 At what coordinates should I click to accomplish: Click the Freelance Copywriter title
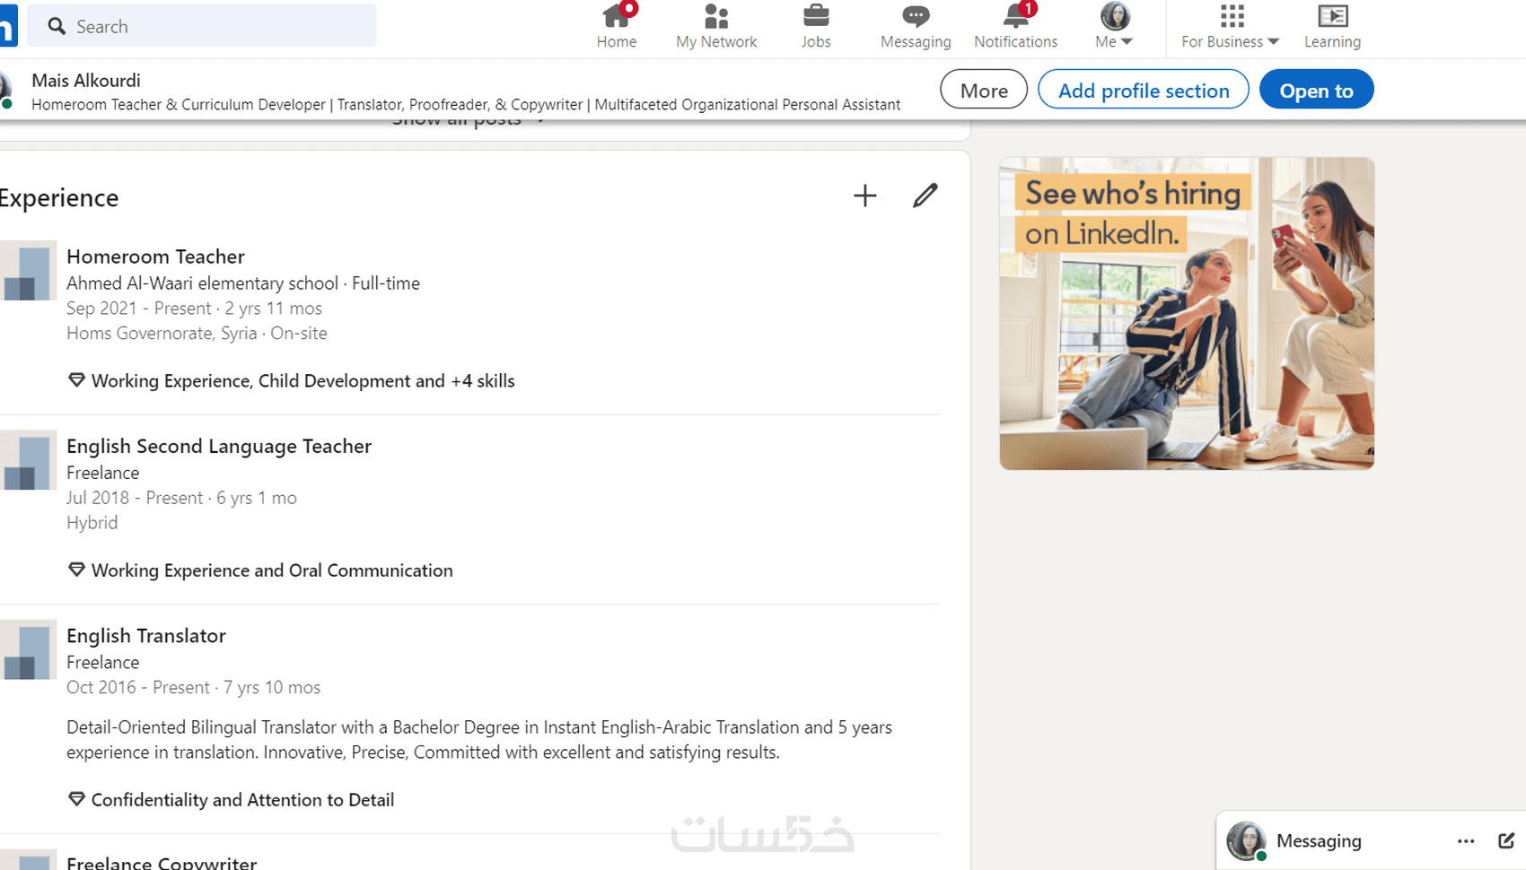coord(162,862)
